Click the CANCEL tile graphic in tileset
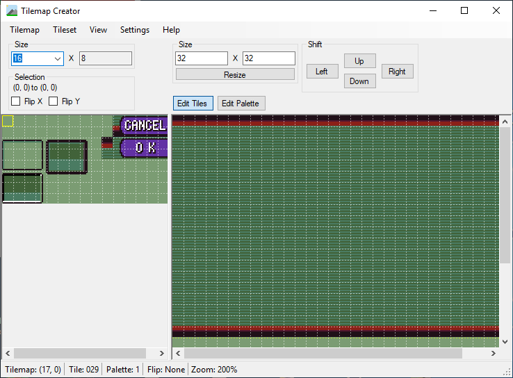This screenshot has height=378, width=513. pos(144,126)
